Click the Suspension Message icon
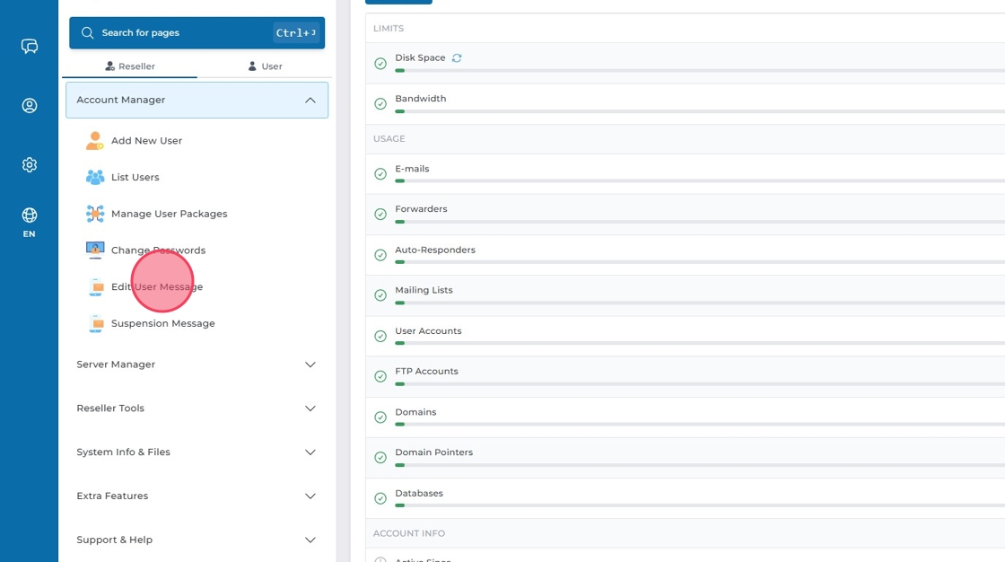The height and width of the screenshot is (562, 1005). (95, 323)
